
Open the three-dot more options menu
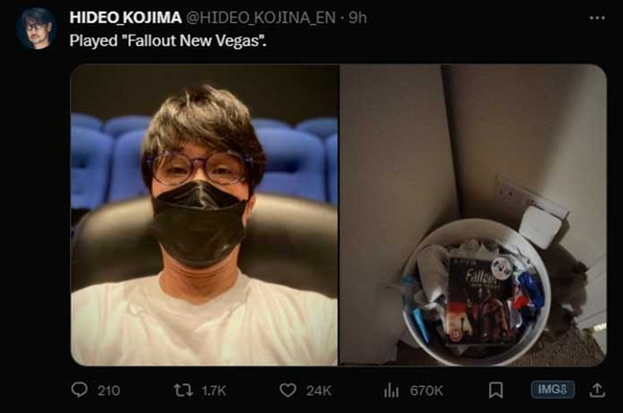coord(597,18)
